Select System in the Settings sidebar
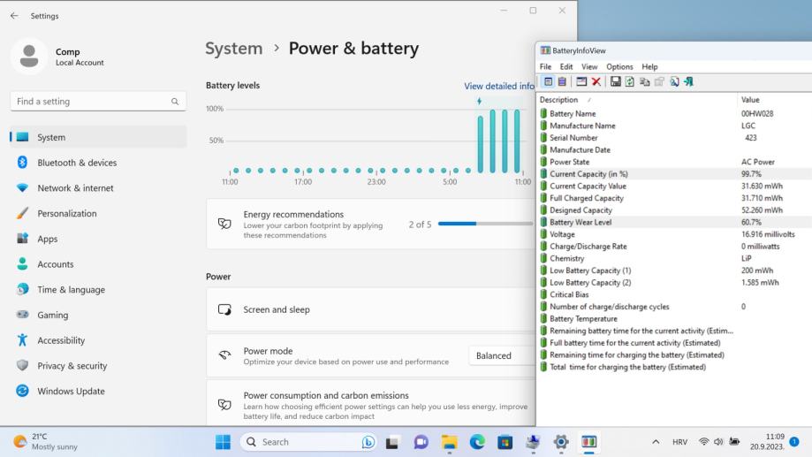 pyautogui.click(x=98, y=137)
